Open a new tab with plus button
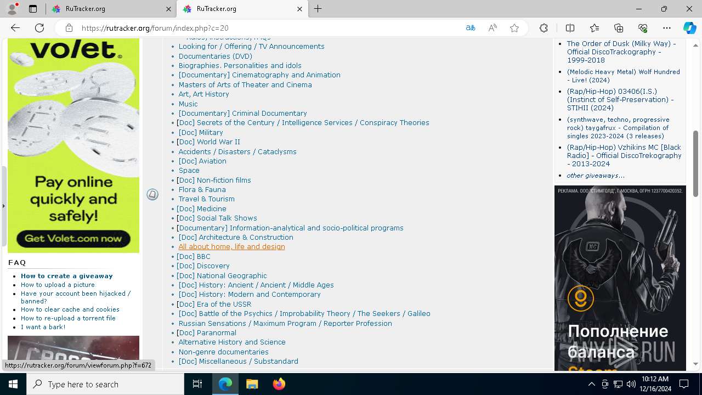This screenshot has width=702, height=395. [318, 9]
